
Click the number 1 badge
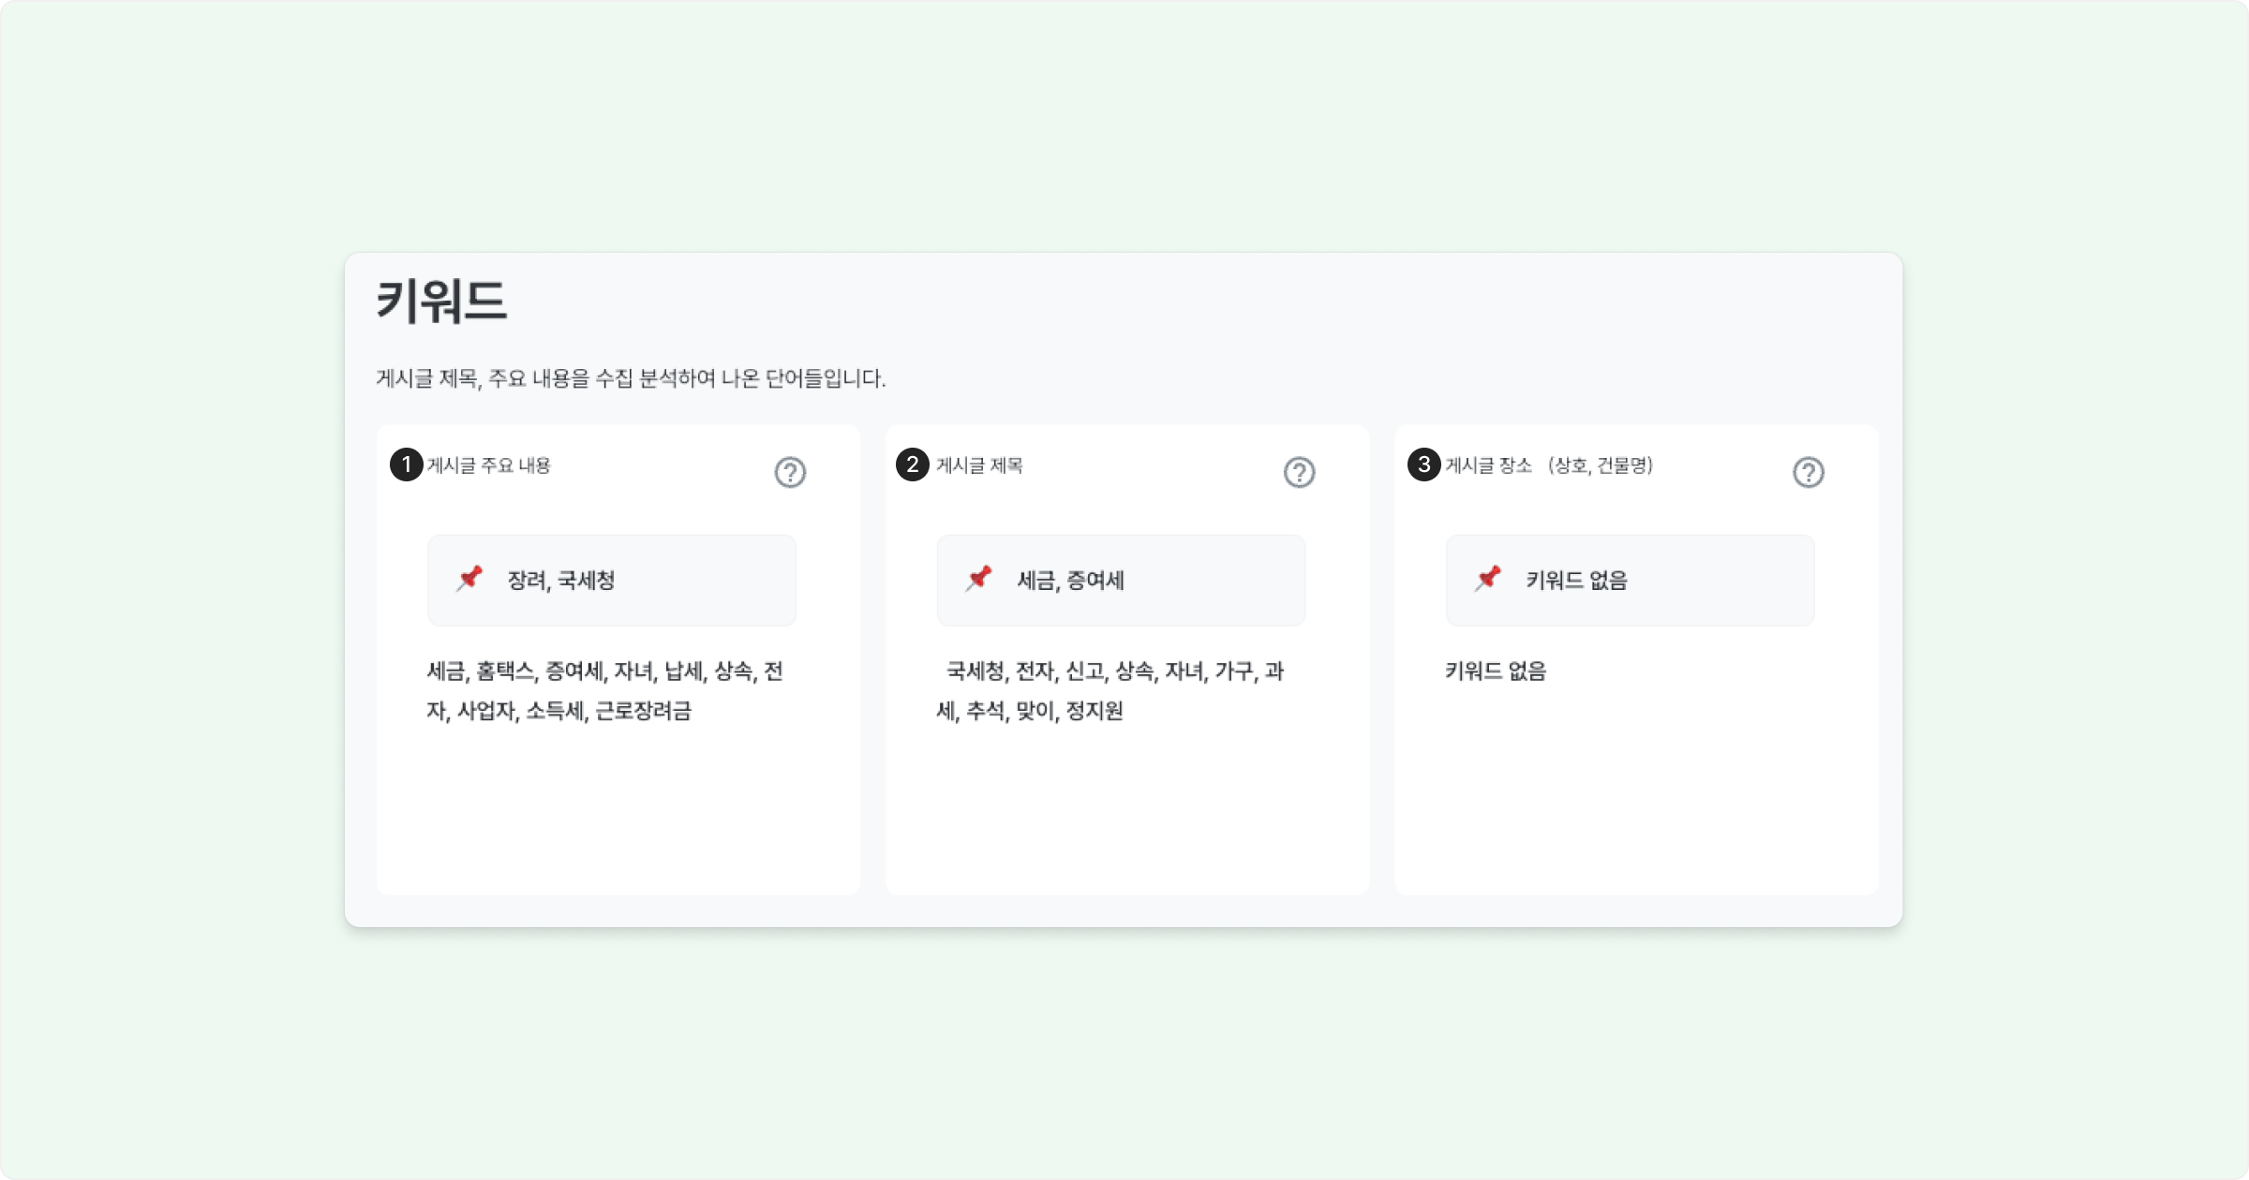pyautogui.click(x=407, y=465)
